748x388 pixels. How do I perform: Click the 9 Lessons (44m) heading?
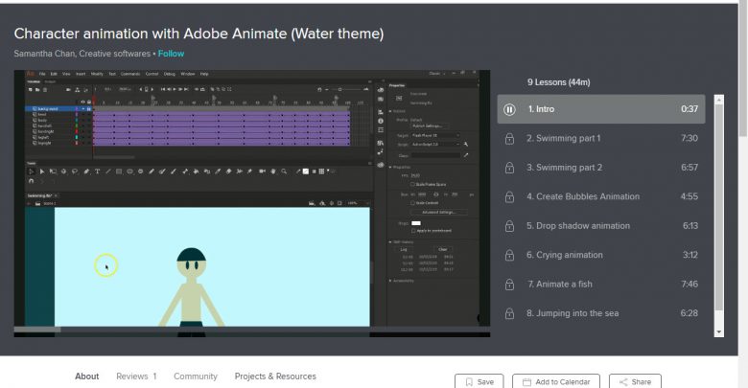pos(559,82)
